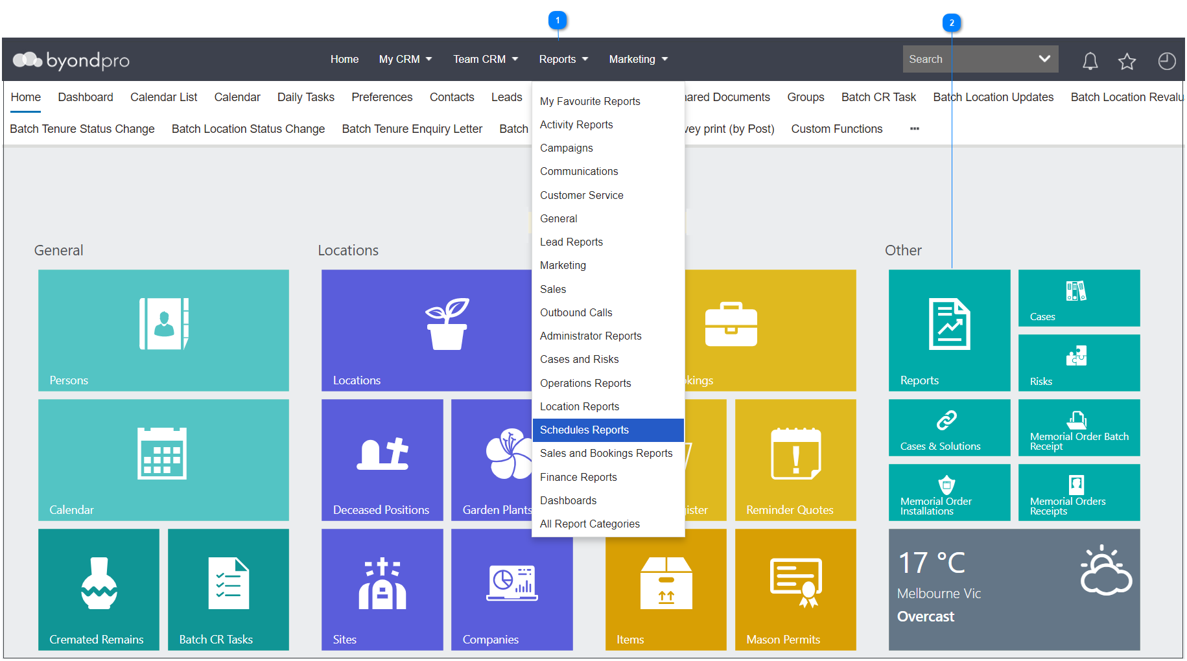The height and width of the screenshot is (661, 1187).
Task: Open the briefcase bookings tile
Action: (770, 330)
